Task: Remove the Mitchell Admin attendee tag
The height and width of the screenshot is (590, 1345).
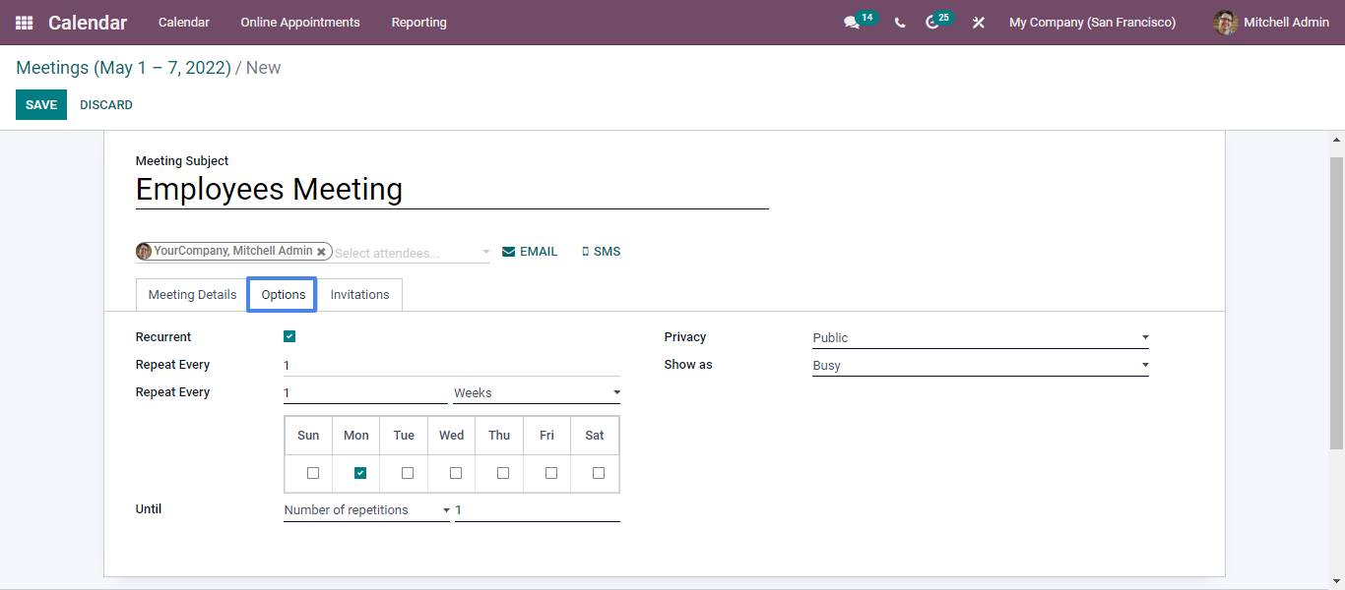Action: (x=321, y=252)
